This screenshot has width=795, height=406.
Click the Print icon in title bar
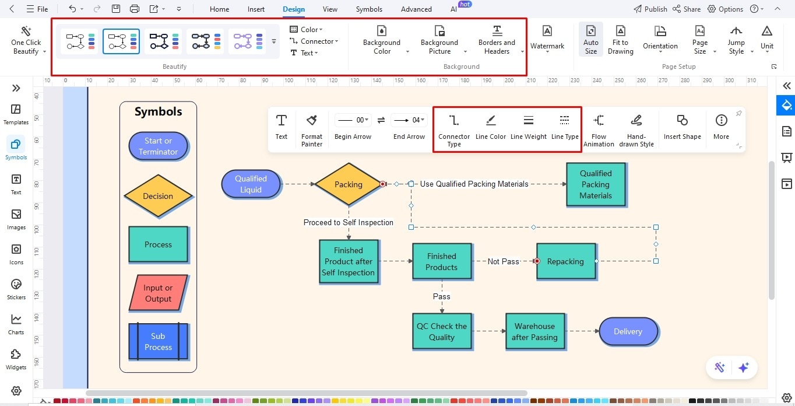(x=135, y=9)
